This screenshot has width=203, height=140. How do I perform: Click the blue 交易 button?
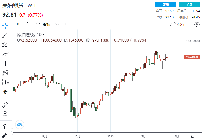165,4
